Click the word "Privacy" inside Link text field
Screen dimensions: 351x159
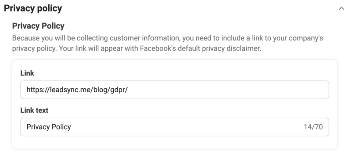click(38, 127)
